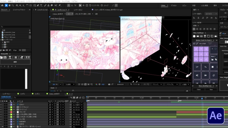Open the File menu

pos(3,1)
